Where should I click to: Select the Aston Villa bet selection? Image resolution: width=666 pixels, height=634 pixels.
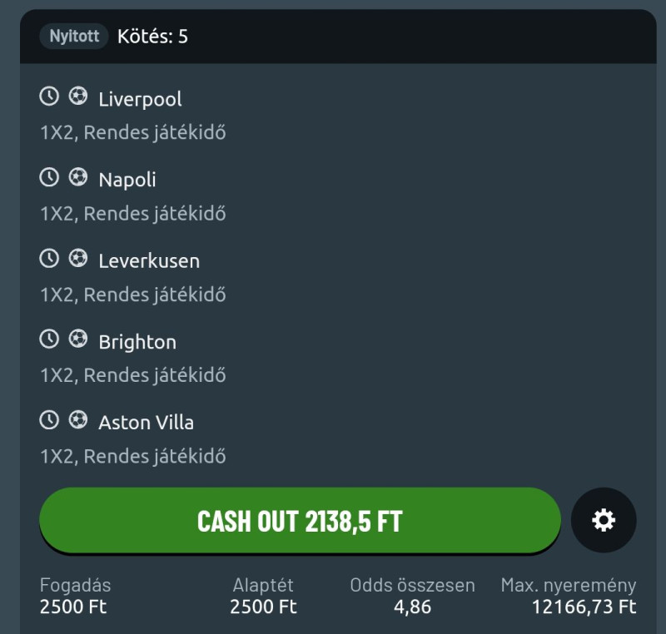pyautogui.click(x=146, y=423)
